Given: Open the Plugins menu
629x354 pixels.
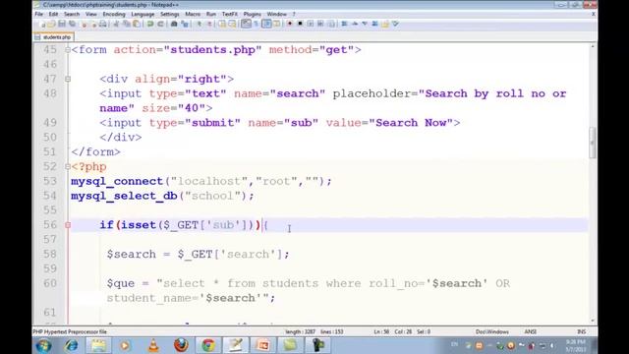Looking at the screenshot, I should pyautogui.click(x=253, y=14).
